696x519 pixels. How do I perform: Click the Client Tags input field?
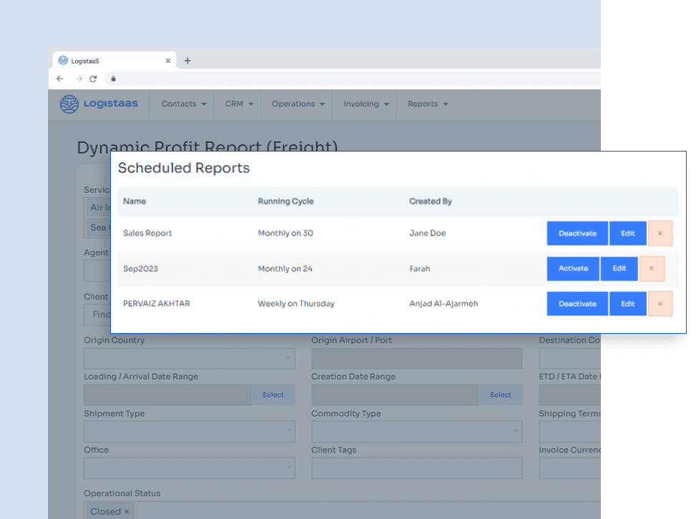[x=417, y=468]
